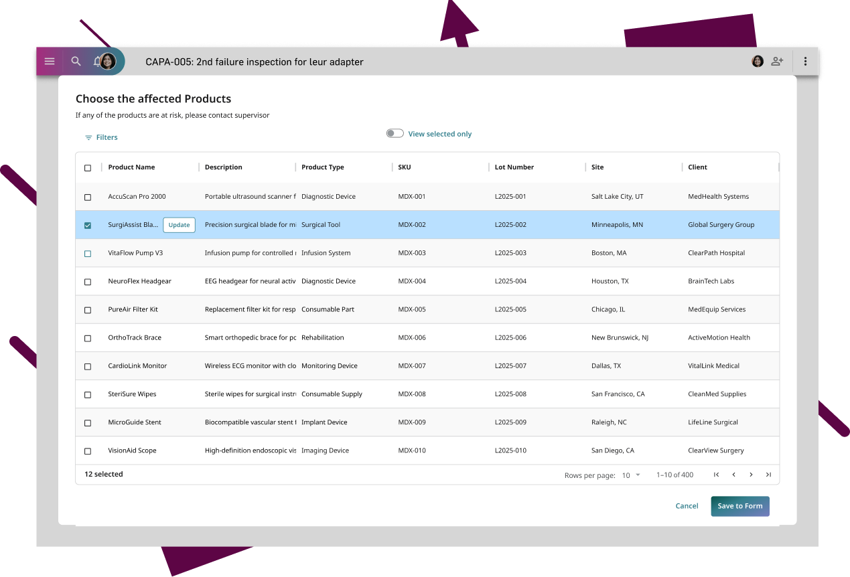The height and width of the screenshot is (577, 850).
Task: Check the CardioLink Monitor checkbox
Action: (x=88, y=367)
